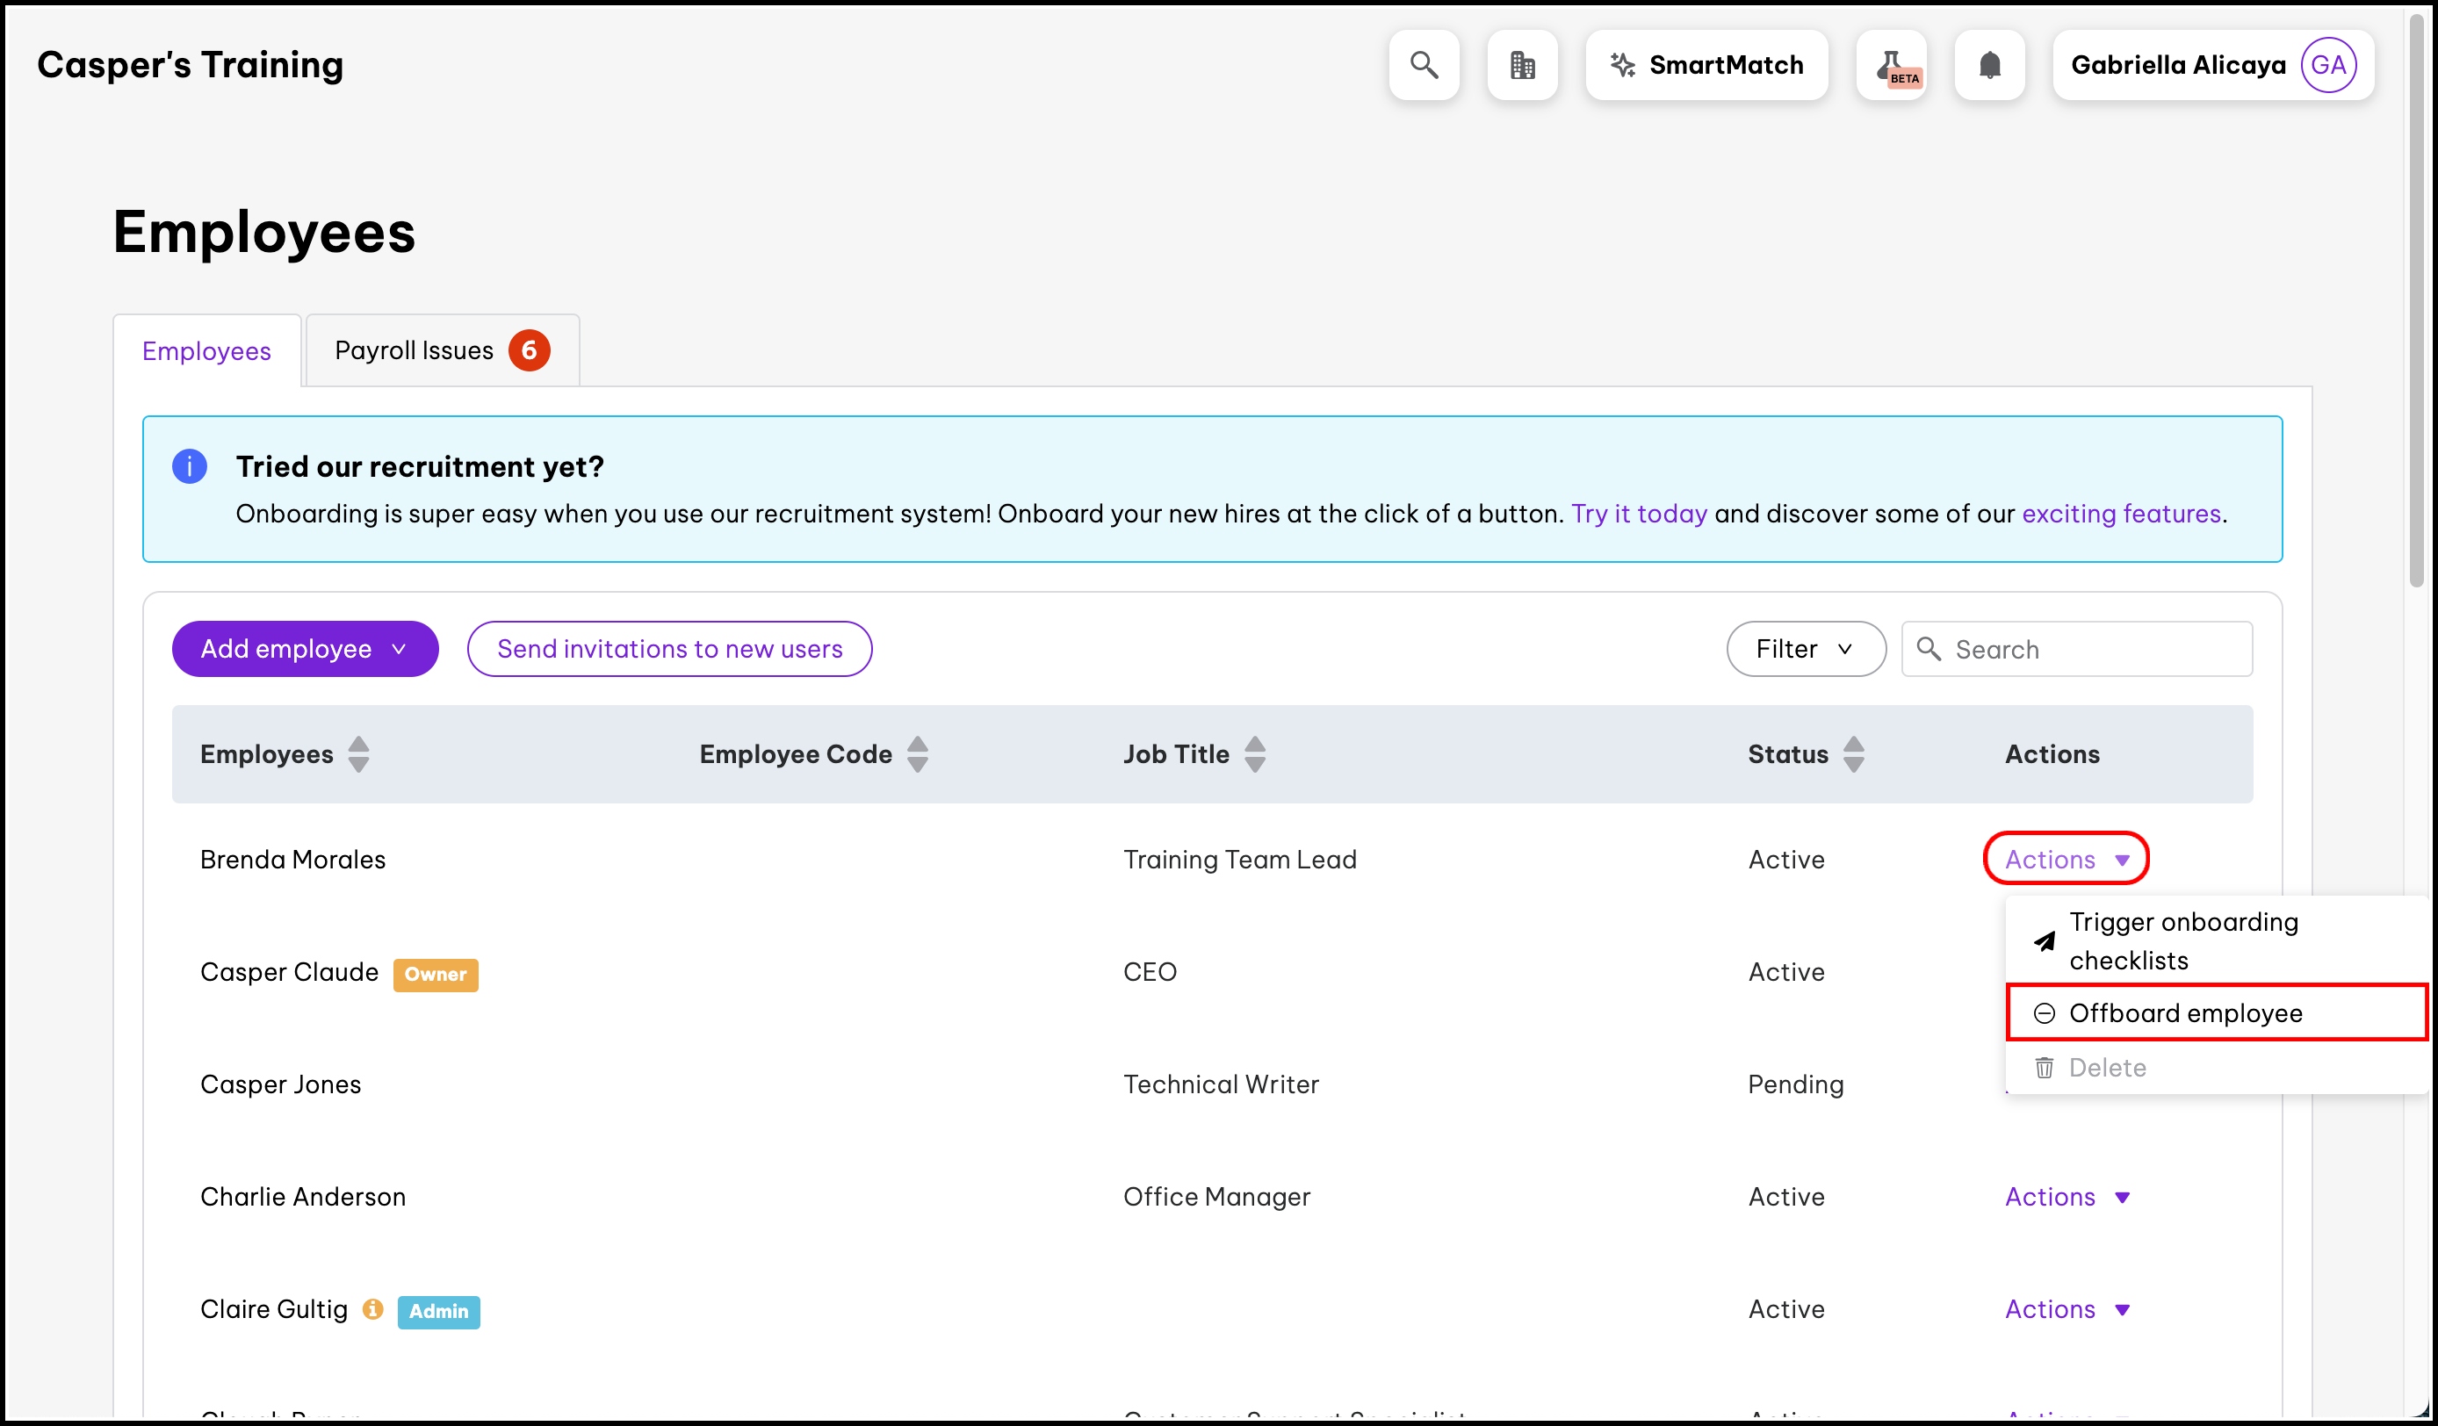Sort table by Status arrows
This screenshot has width=2438, height=1426.
coord(1853,753)
